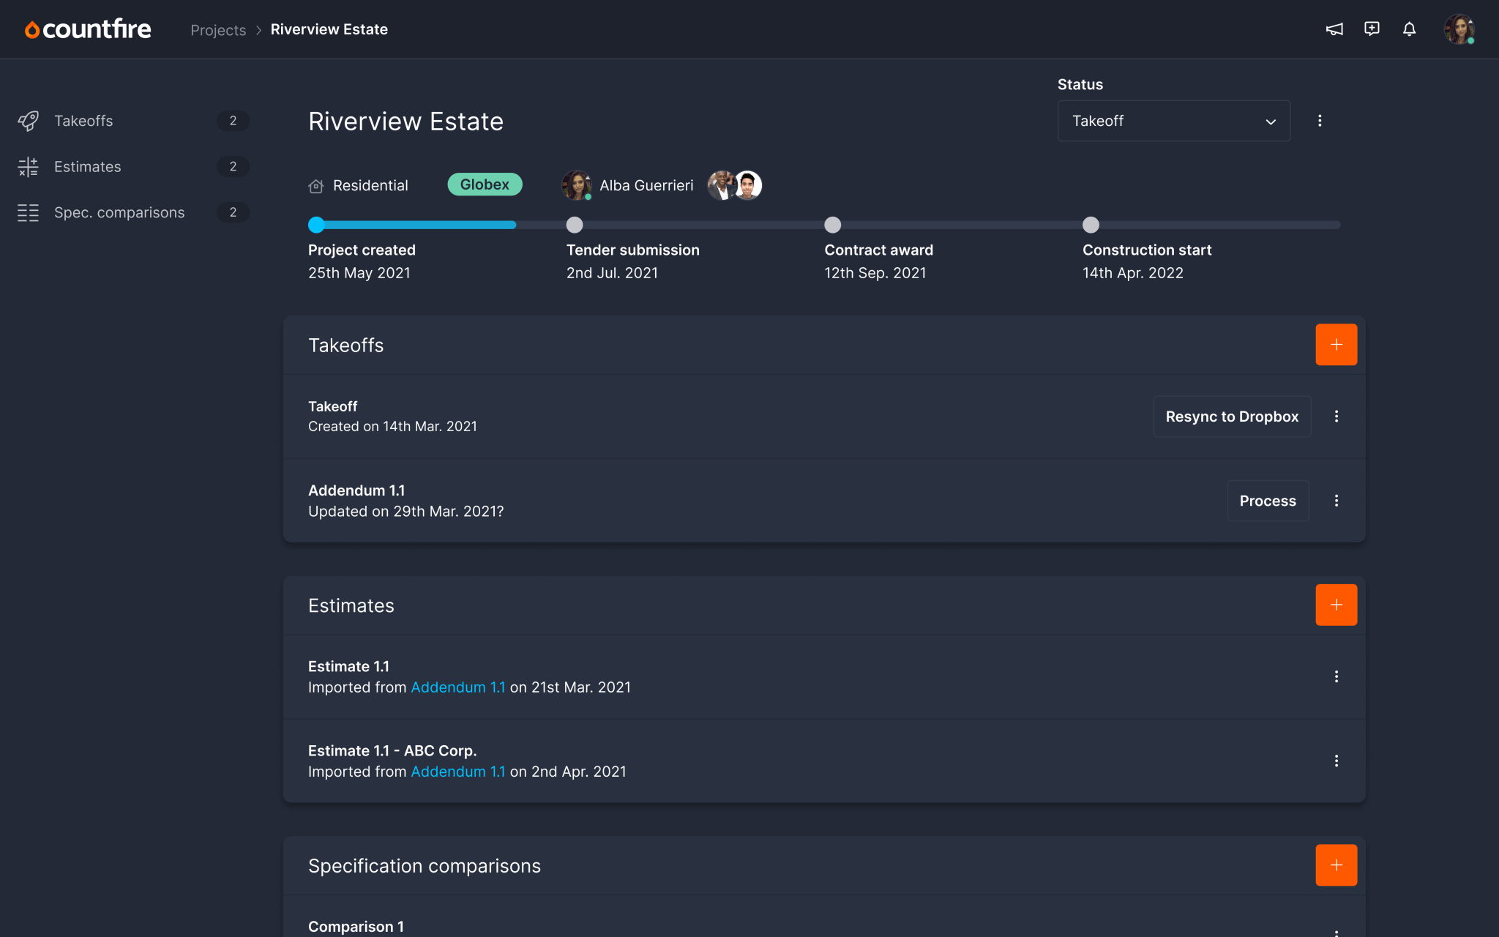Click Alba Guerrieri's avatar
This screenshot has width=1499, height=937.
tap(577, 185)
